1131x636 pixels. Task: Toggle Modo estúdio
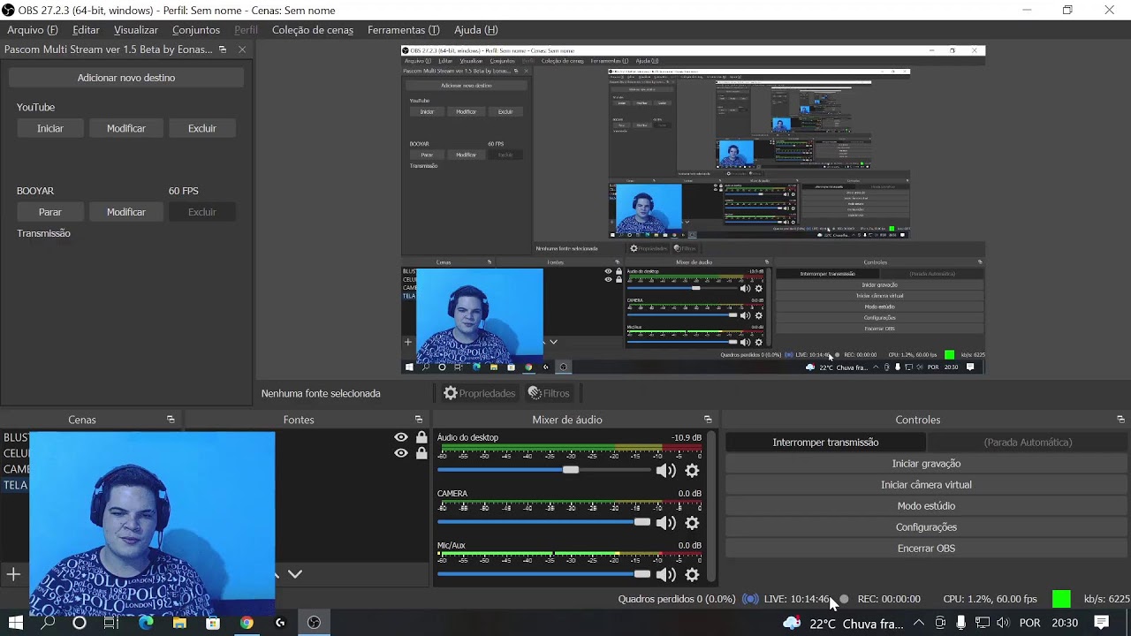[926, 506]
